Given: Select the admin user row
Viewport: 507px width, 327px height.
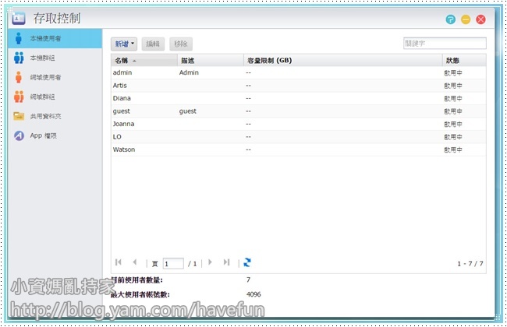Looking at the screenshot, I should coord(298,72).
